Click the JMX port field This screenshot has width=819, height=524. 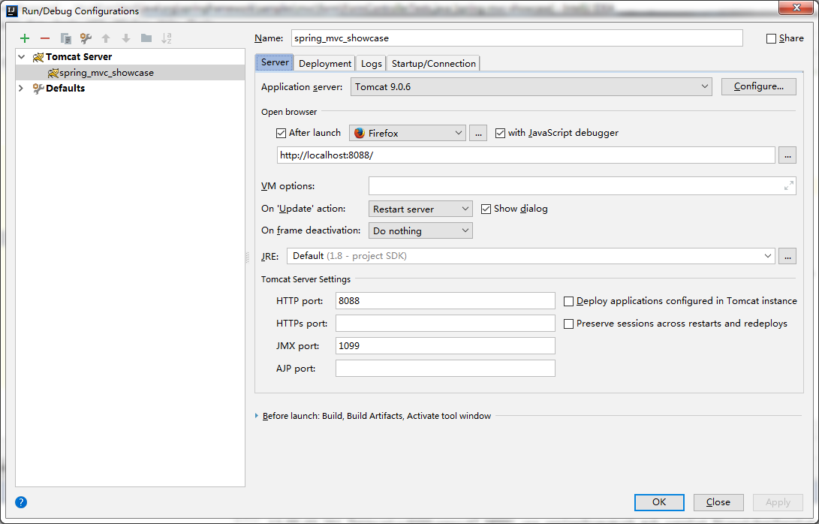445,346
